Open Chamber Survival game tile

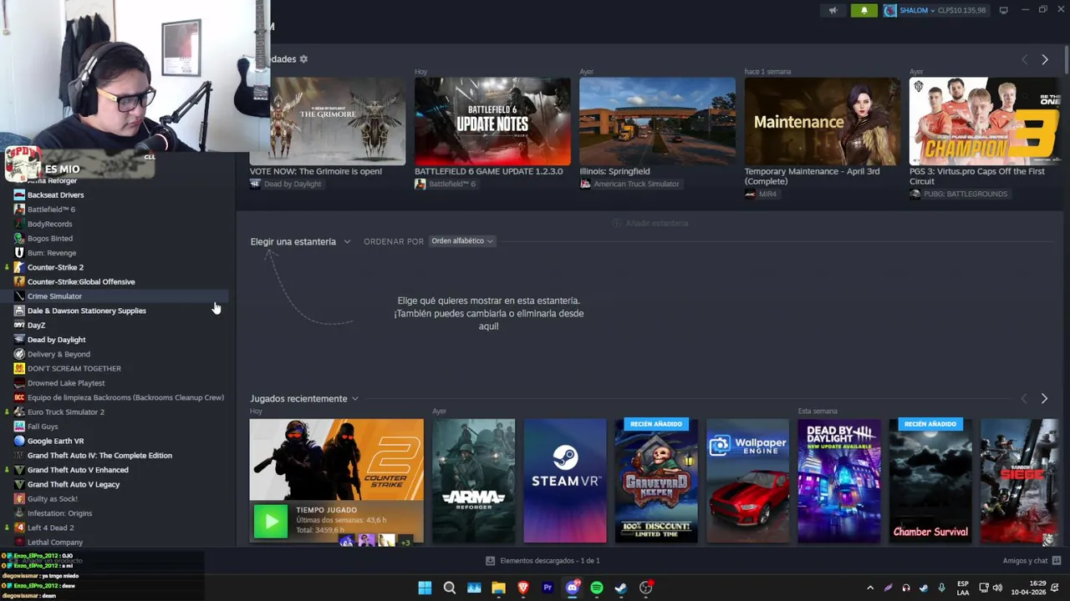click(x=930, y=481)
